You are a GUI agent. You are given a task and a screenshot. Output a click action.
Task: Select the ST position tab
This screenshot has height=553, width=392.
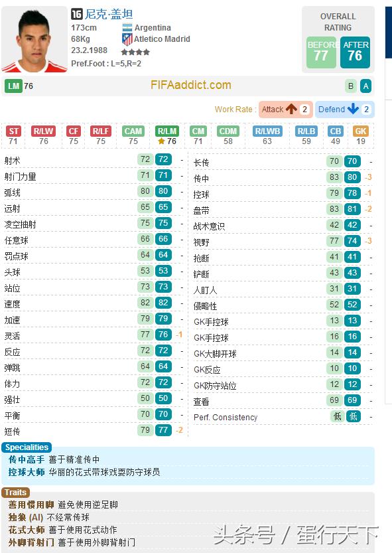click(13, 131)
